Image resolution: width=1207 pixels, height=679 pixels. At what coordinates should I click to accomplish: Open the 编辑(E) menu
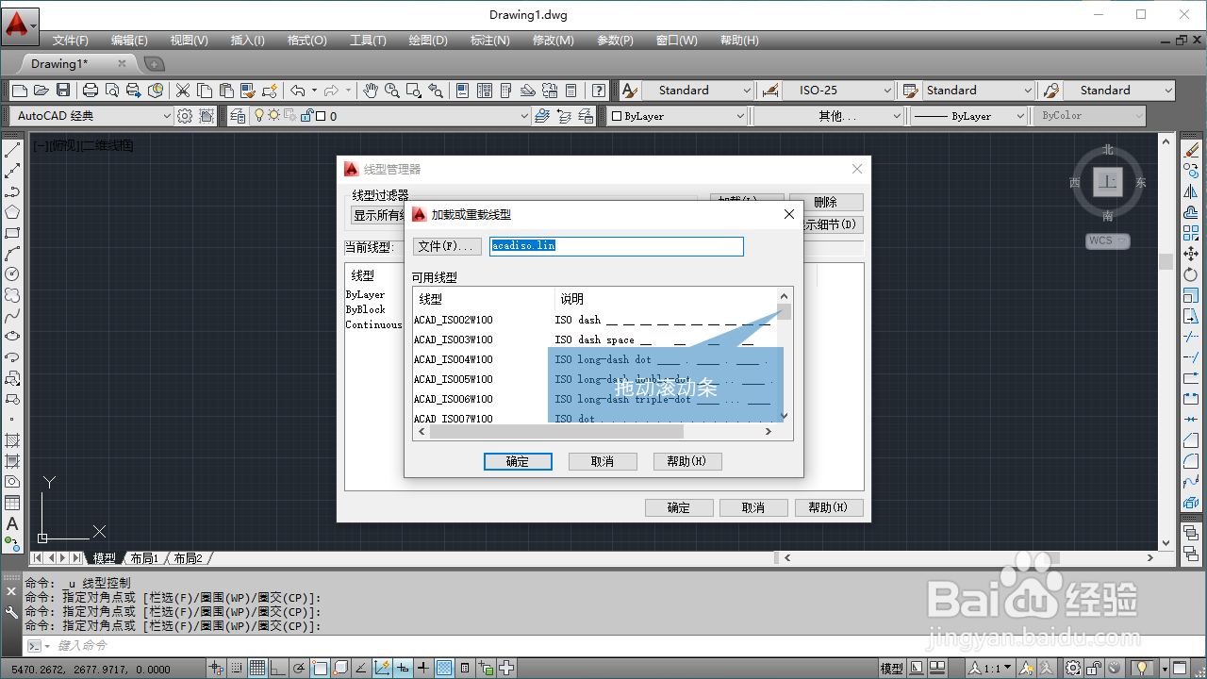[x=129, y=41]
